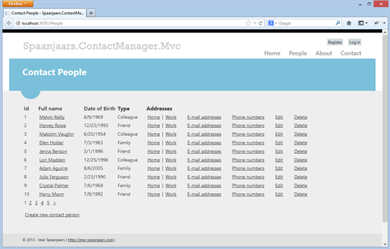Screen dimensions: 390x249
Task: Open Work address for Julio Ferguson
Action: pyautogui.click(x=171, y=177)
